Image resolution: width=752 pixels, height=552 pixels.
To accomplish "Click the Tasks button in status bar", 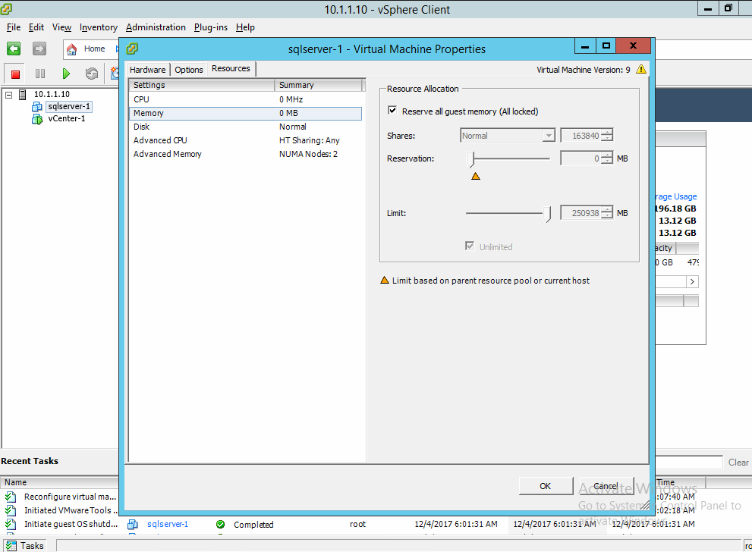I will (x=25, y=545).
